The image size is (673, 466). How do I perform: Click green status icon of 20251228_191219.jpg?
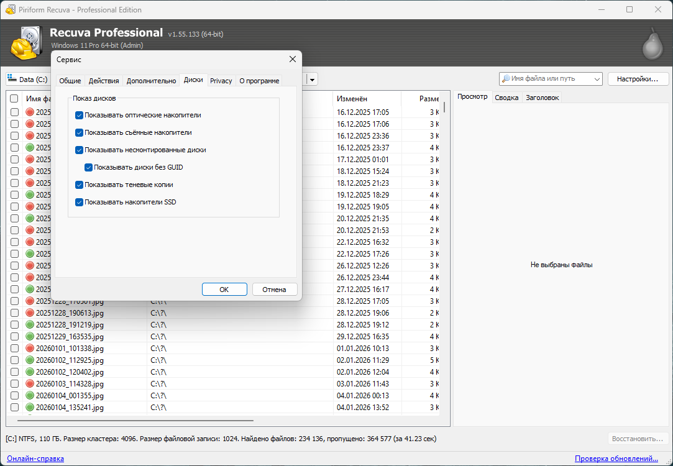coord(30,325)
